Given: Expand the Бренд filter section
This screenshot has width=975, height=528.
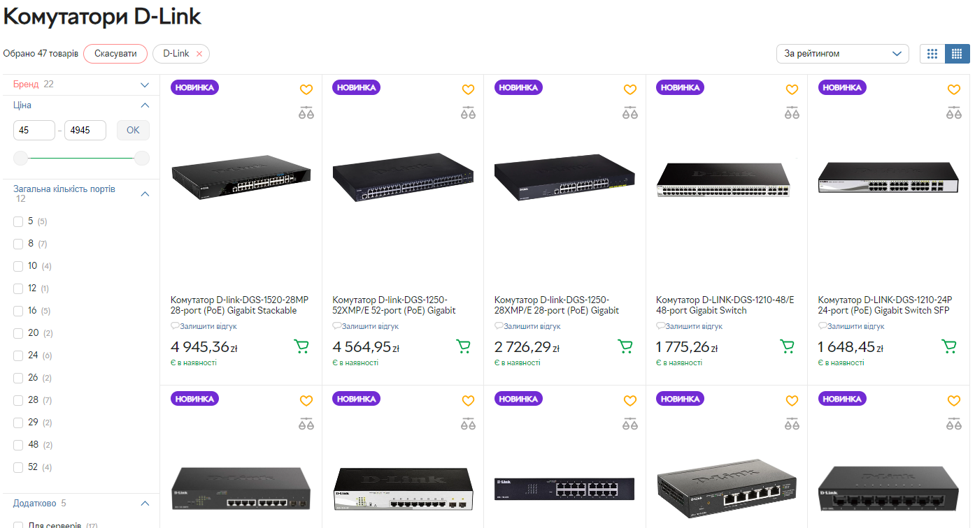Looking at the screenshot, I should tap(145, 85).
